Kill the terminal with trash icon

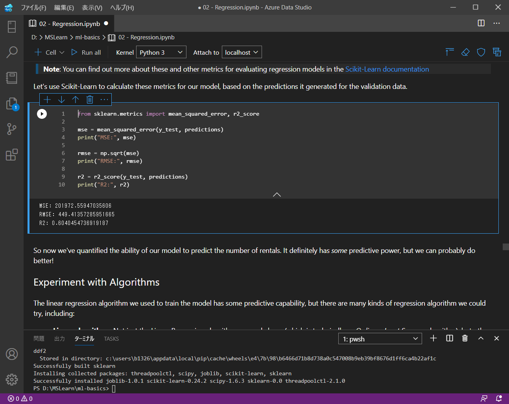click(x=465, y=338)
